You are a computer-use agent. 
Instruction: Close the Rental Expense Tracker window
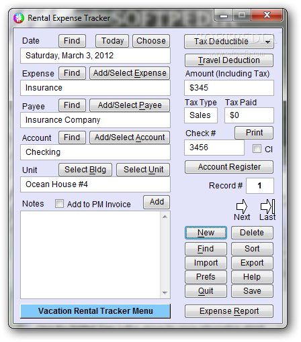(x=267, y=15)
